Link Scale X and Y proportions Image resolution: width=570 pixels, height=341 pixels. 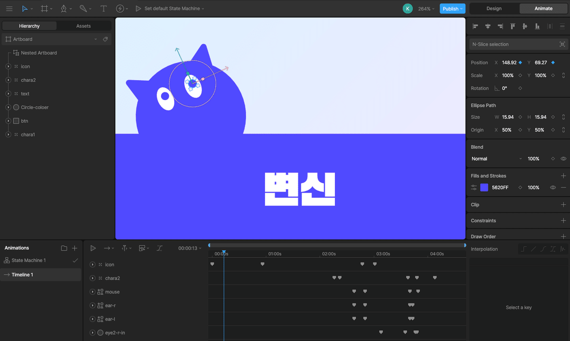point(563,75)
